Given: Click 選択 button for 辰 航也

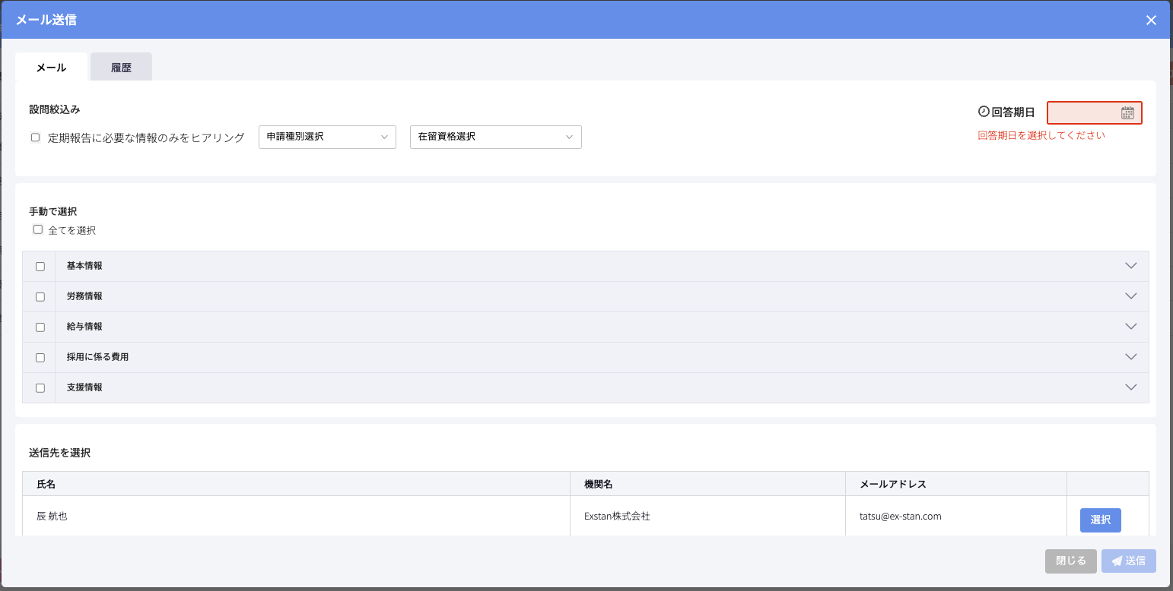Looking at the screenshot, I should 1100,520.
